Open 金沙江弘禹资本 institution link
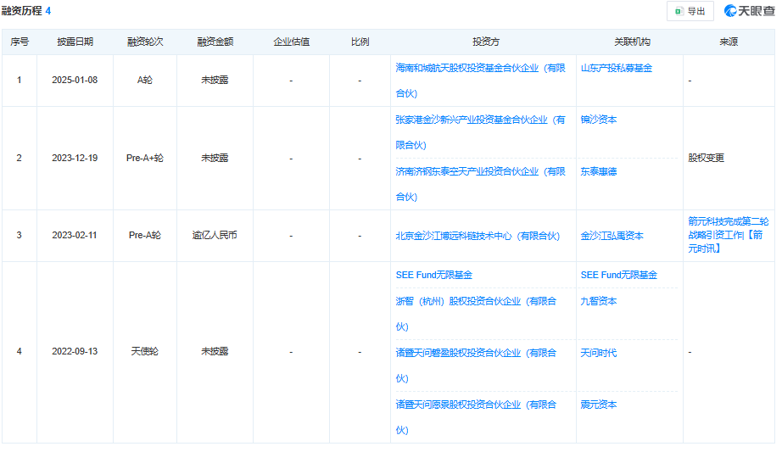This screenshot has height=452, width=782. point(612,237)
